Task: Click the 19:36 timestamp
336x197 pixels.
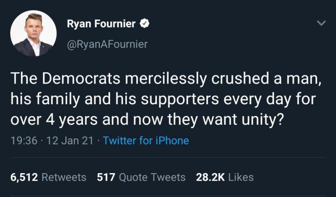Action: (24, 141)
